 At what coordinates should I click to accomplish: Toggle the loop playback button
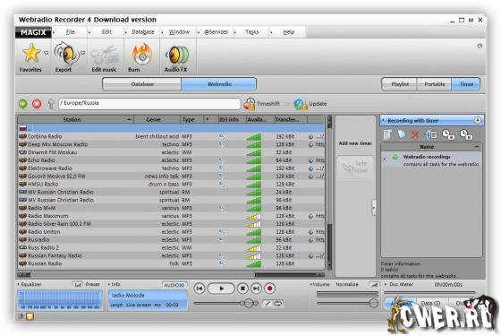point(278,304)
